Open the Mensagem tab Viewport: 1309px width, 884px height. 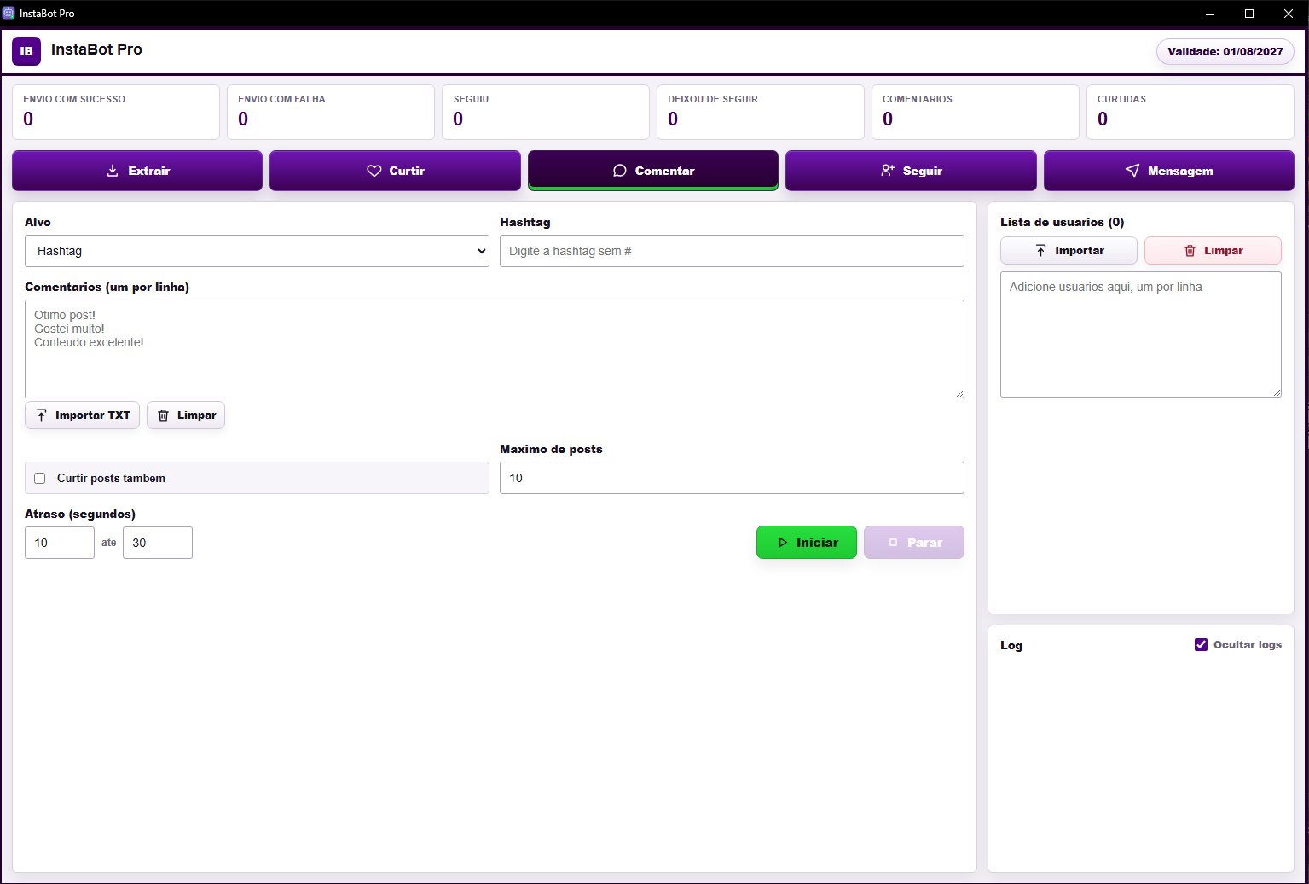[1169, 171]
